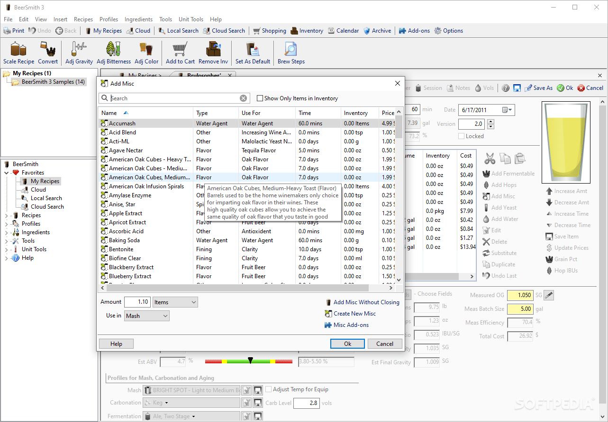Viewport: 608px width, 422px height.
Task: Expand the Ingredients tree node
Action: point(7,232)
